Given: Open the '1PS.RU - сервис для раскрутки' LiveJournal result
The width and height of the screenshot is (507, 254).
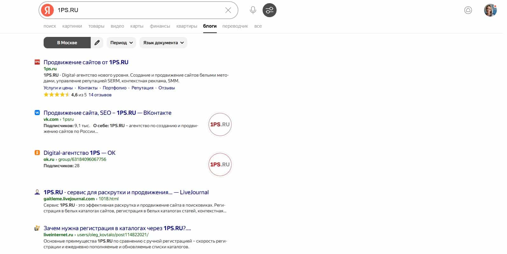Looking at the screenshot, I should tap(126, 192).
